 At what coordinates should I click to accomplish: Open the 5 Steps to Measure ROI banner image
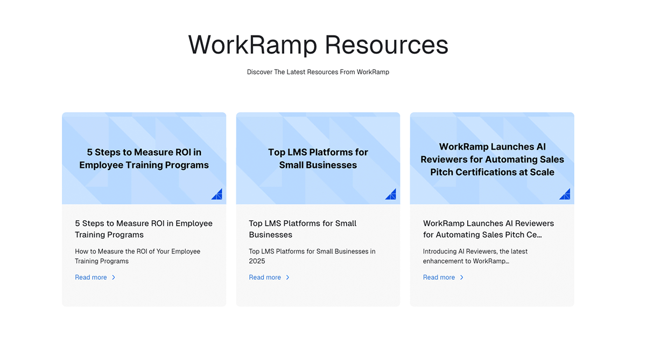[x=144, y=158]
